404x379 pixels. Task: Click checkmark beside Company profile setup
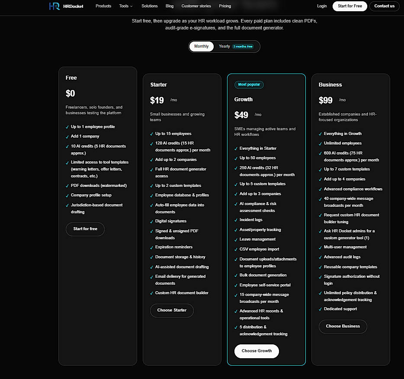[67, 196]
